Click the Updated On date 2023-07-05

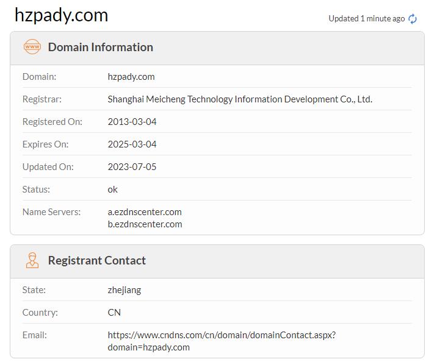[x=132, y=167]
